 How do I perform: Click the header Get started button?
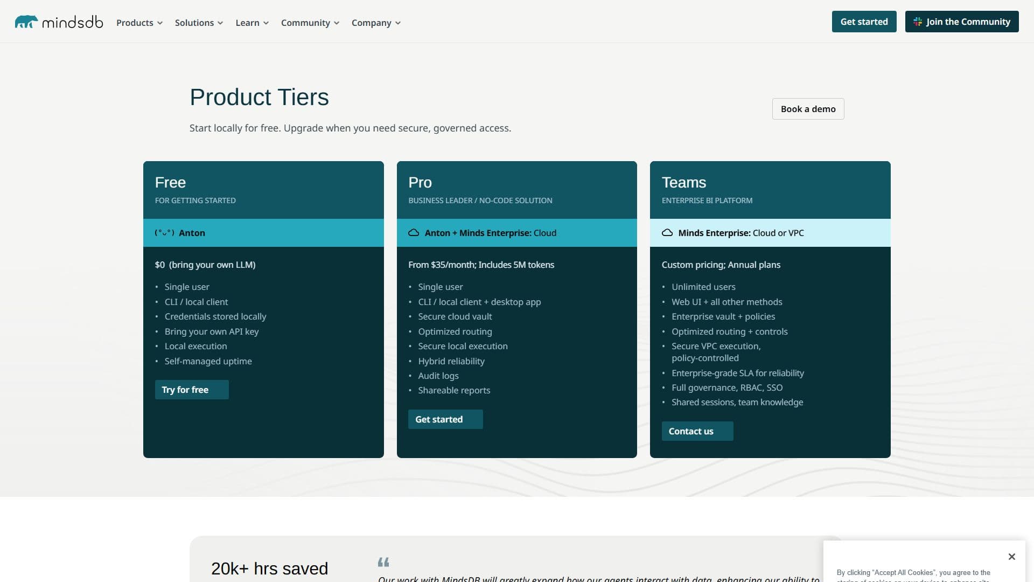click(864, 22)
